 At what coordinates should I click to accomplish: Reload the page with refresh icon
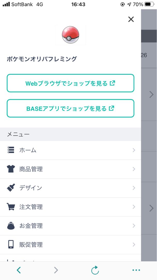(95, 270)
